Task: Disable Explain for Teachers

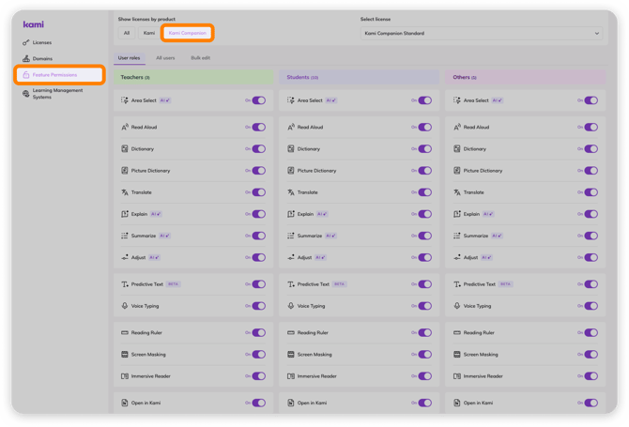Action: 259,214
